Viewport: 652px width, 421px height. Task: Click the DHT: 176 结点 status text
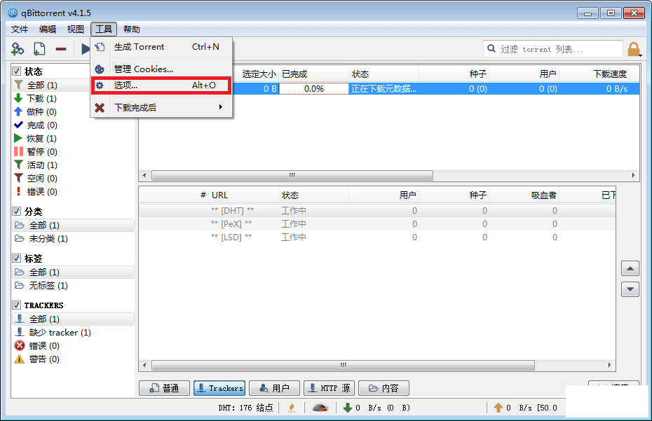click(x=246, y=408)
